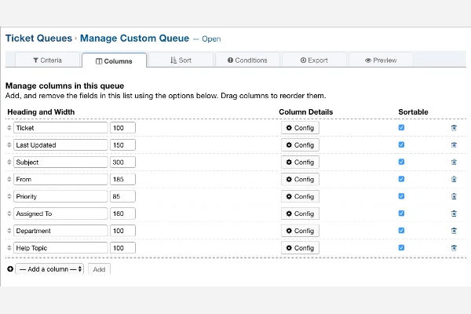Uncheck Sortable for the Assigned To column
The image size is (471, 314).
pos(401,213)
